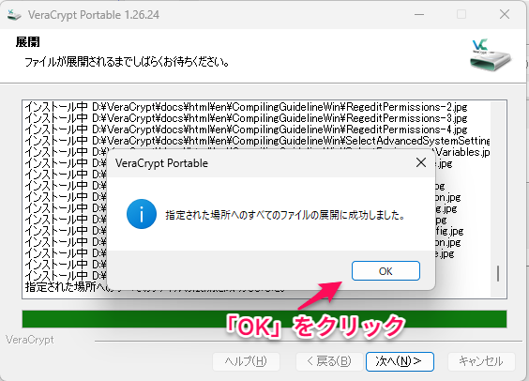The image size is (529, 381).
Task: Click the ヘルプ(H) button
Action: coord(246,361)
